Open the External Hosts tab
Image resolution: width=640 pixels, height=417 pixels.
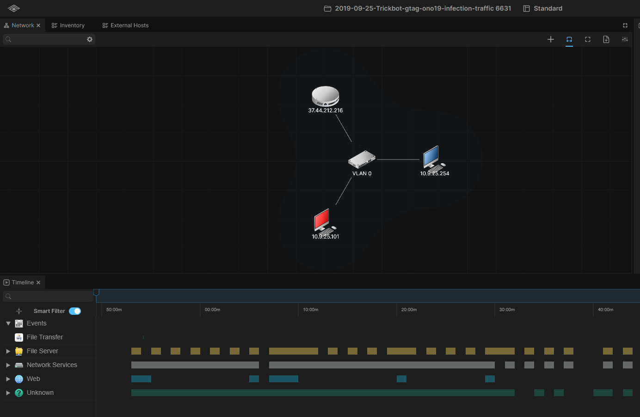[125, 25]
